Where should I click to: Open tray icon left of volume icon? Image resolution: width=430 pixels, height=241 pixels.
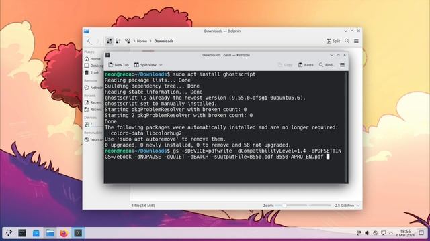point(359,233)
